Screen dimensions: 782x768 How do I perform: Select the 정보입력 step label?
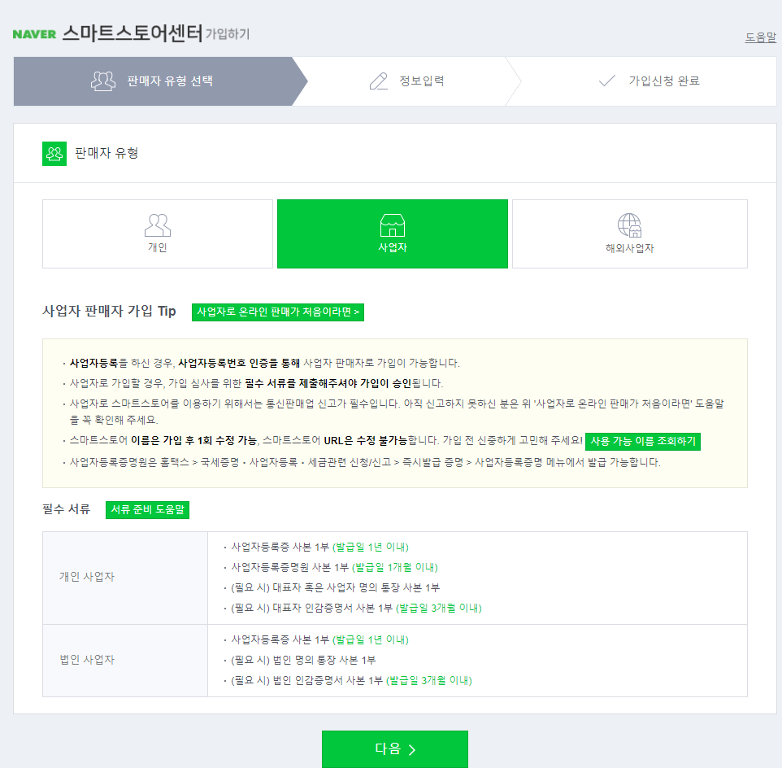(x=422, y=81)
